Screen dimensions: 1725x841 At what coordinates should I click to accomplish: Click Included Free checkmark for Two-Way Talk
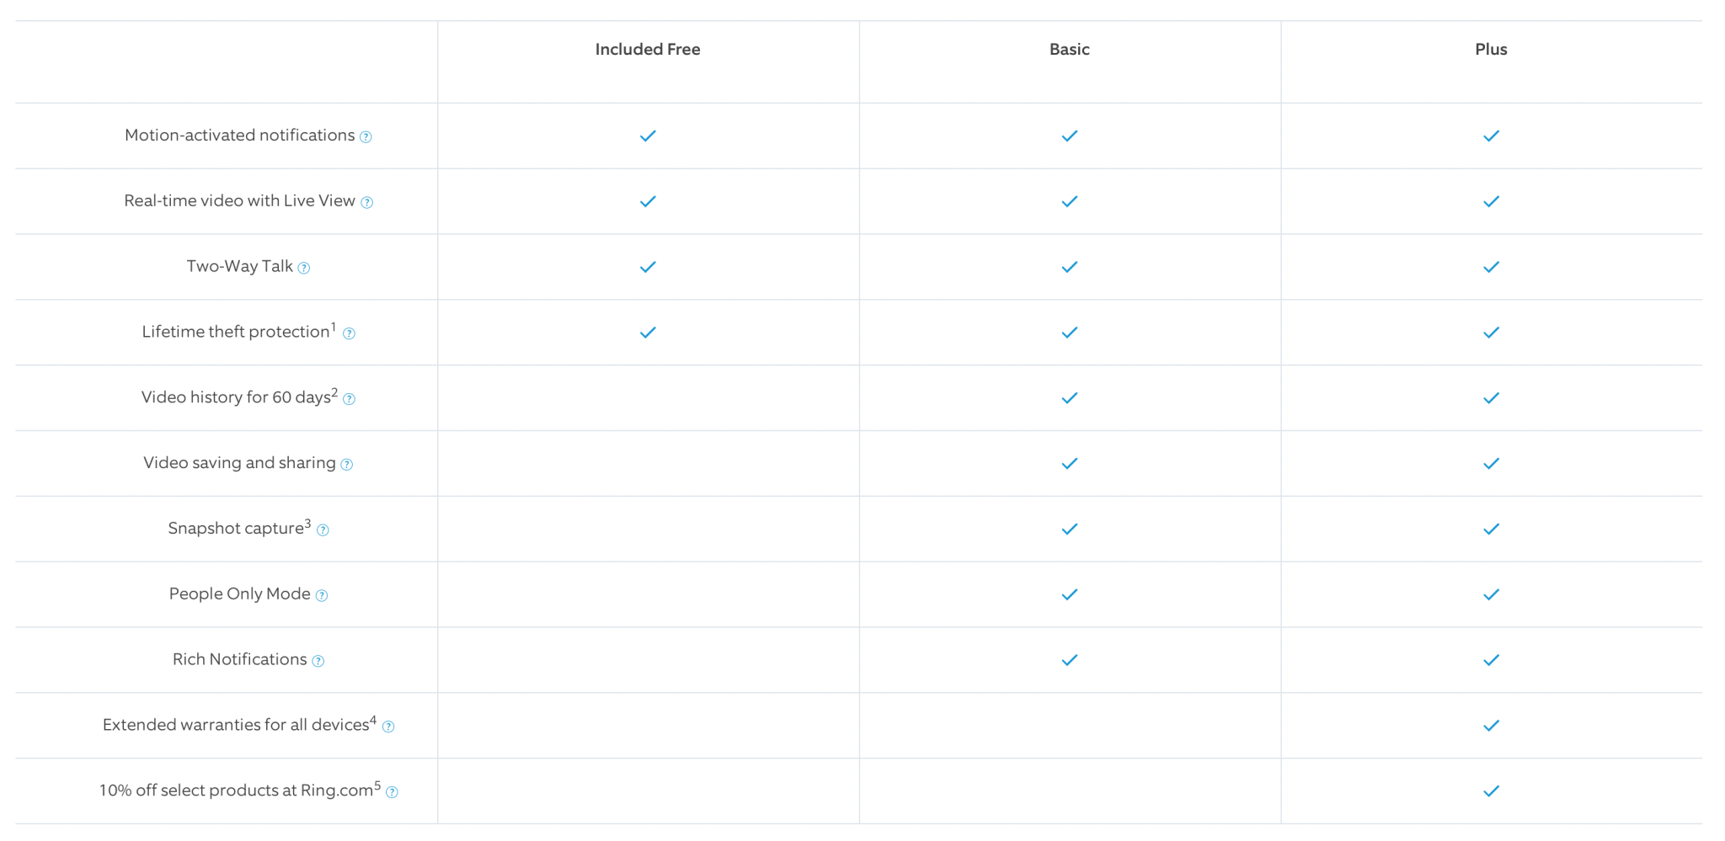pos(648,267)
